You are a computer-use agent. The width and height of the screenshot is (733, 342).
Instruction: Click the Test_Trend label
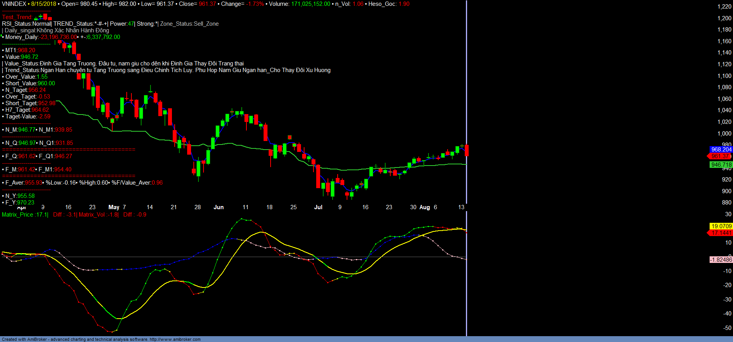point(17,17)
